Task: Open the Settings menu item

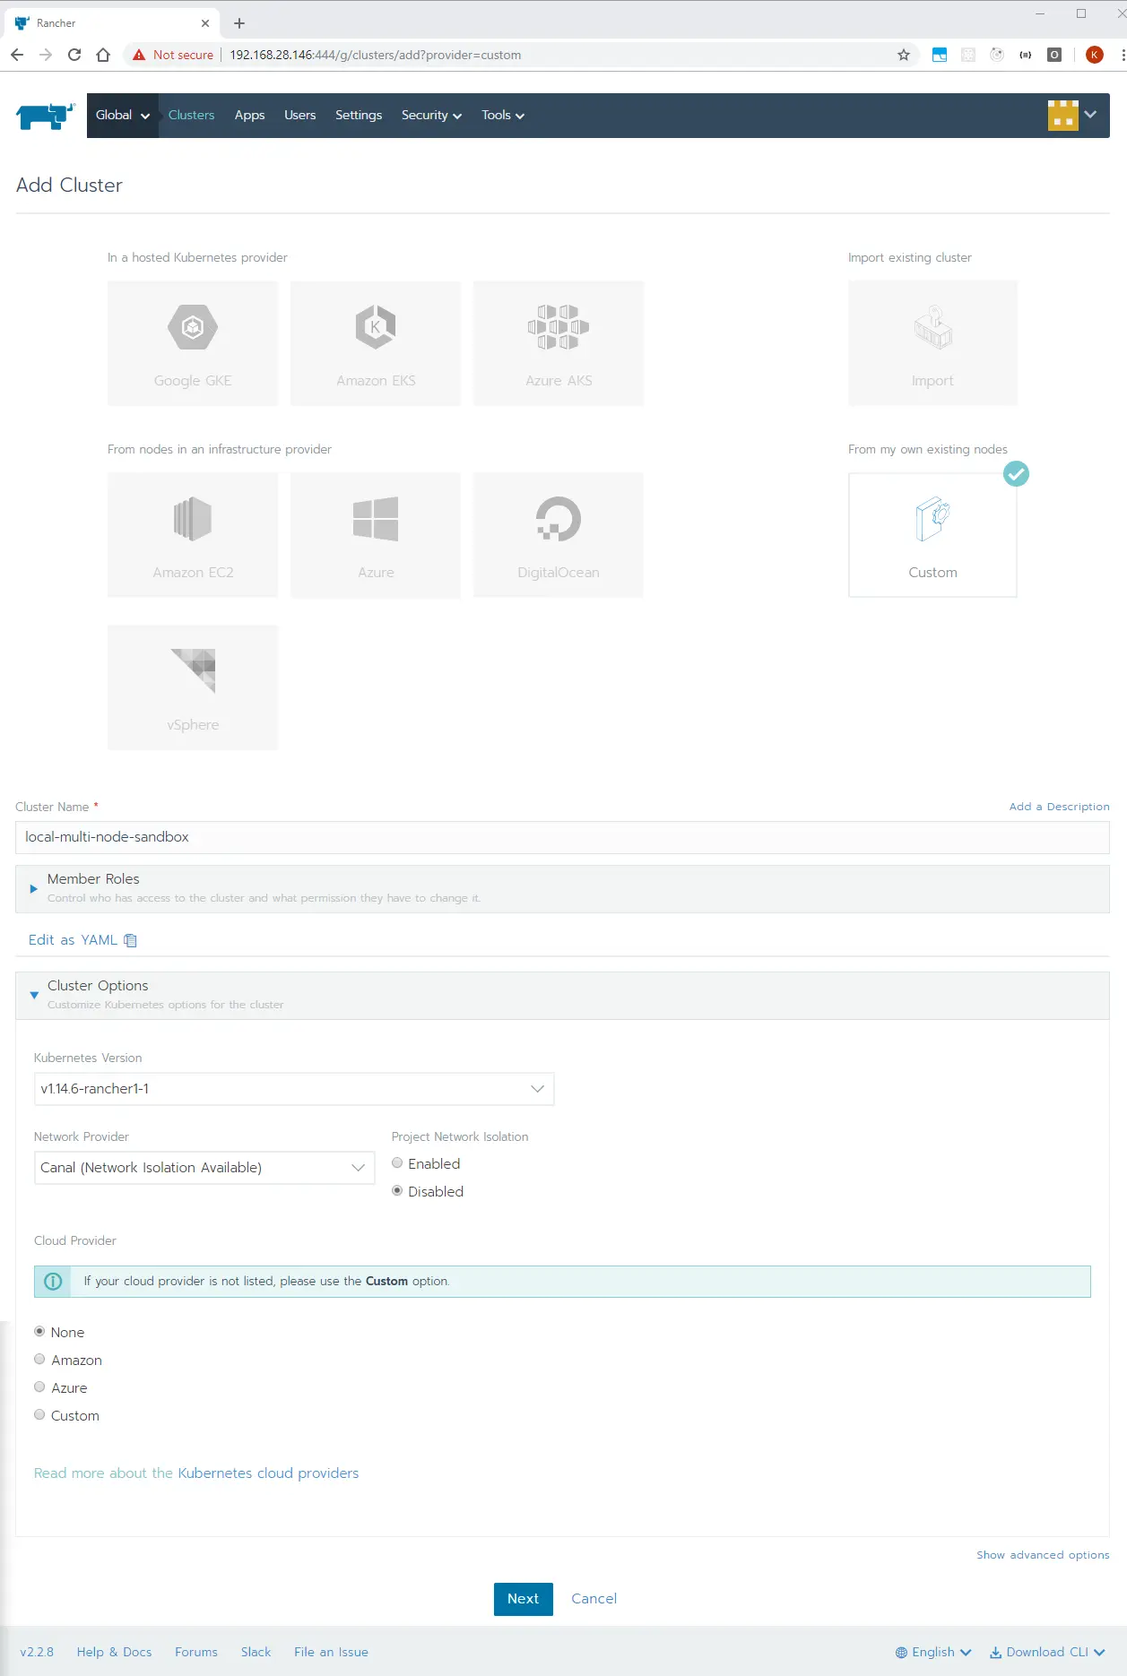Action: 359,116
